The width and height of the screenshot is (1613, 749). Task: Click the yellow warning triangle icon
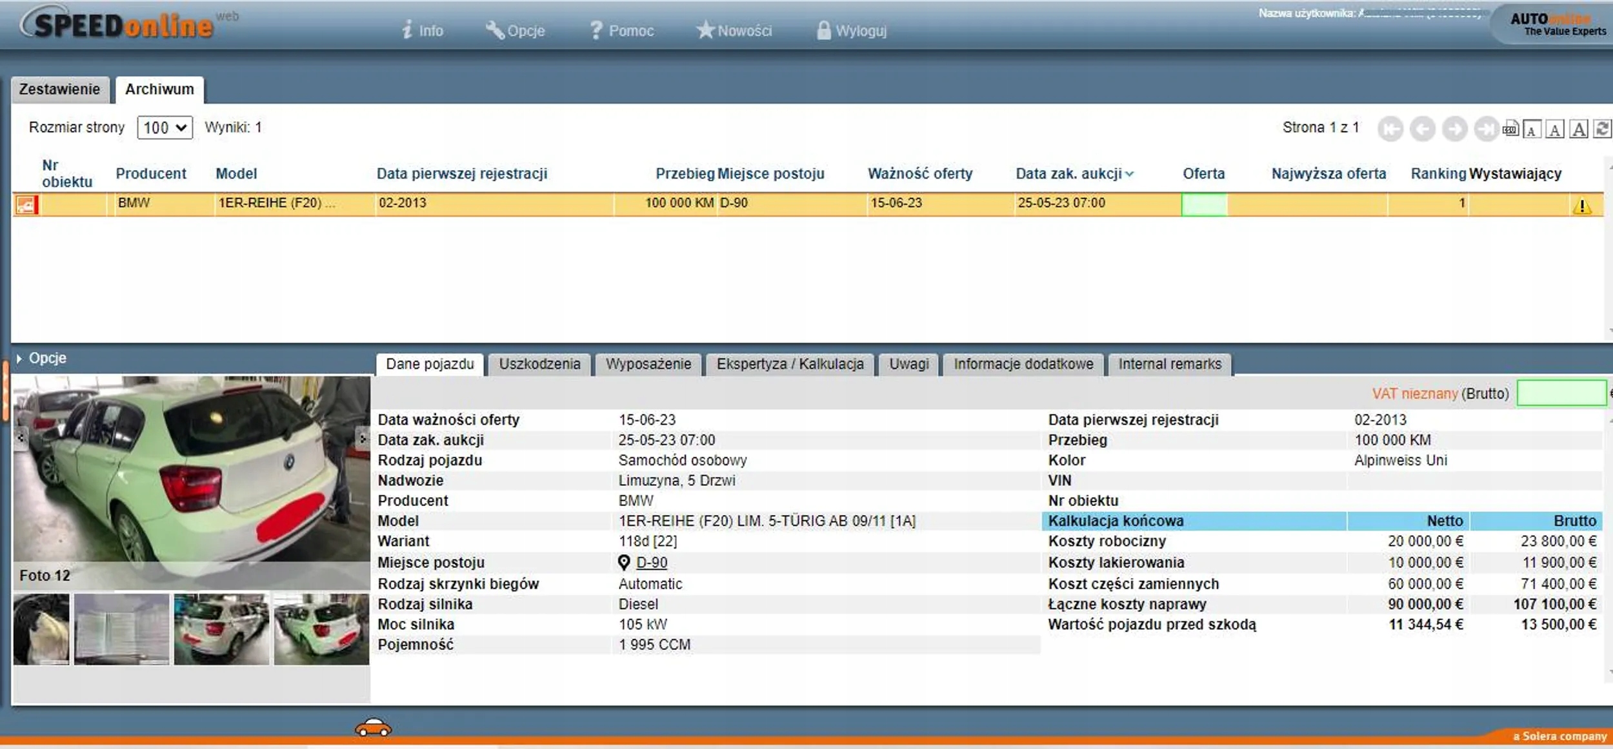pyautogui.click(x=1581, y=206)
